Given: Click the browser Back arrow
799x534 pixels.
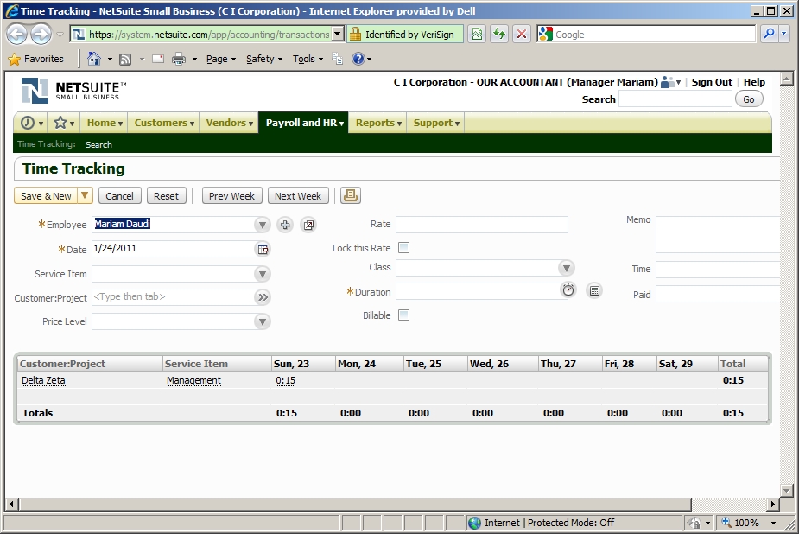Looking at the screenshot, I should [x=16, y=35].
